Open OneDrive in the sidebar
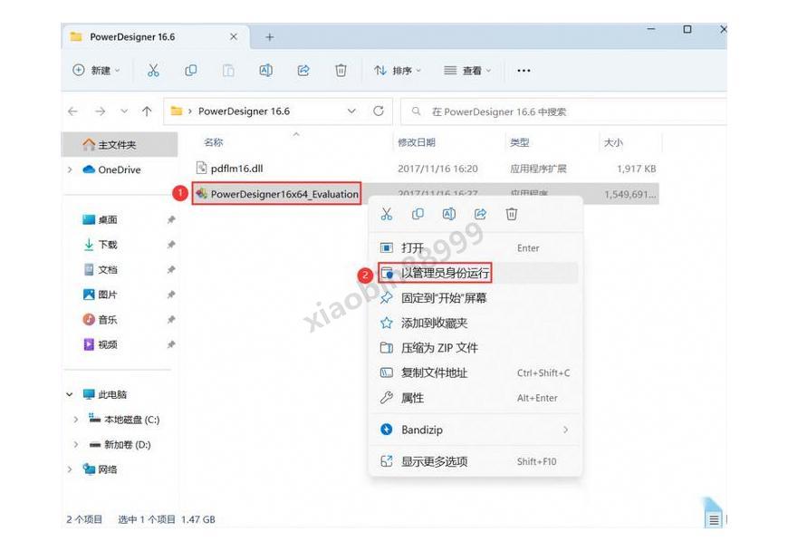Viewport: 788px width, 551px height. (x=111, y=170)
